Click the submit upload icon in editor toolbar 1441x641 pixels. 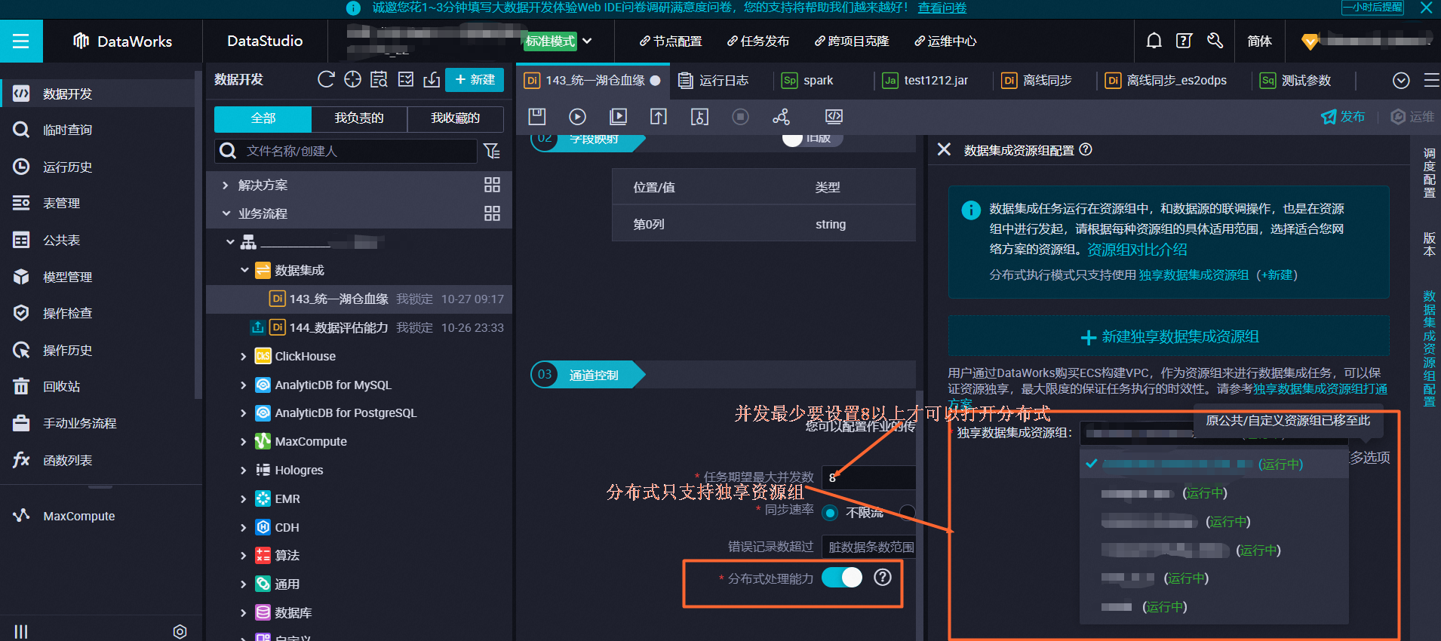tap(659, 116)
